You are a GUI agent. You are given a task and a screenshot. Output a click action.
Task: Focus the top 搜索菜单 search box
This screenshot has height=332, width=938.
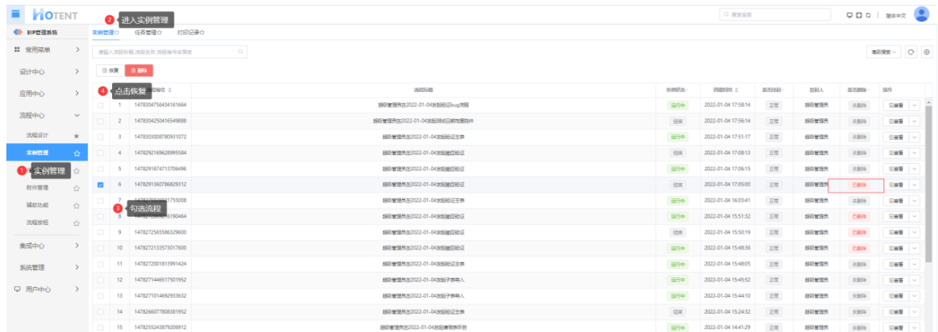pyautogui.click(x=776, y=14)
